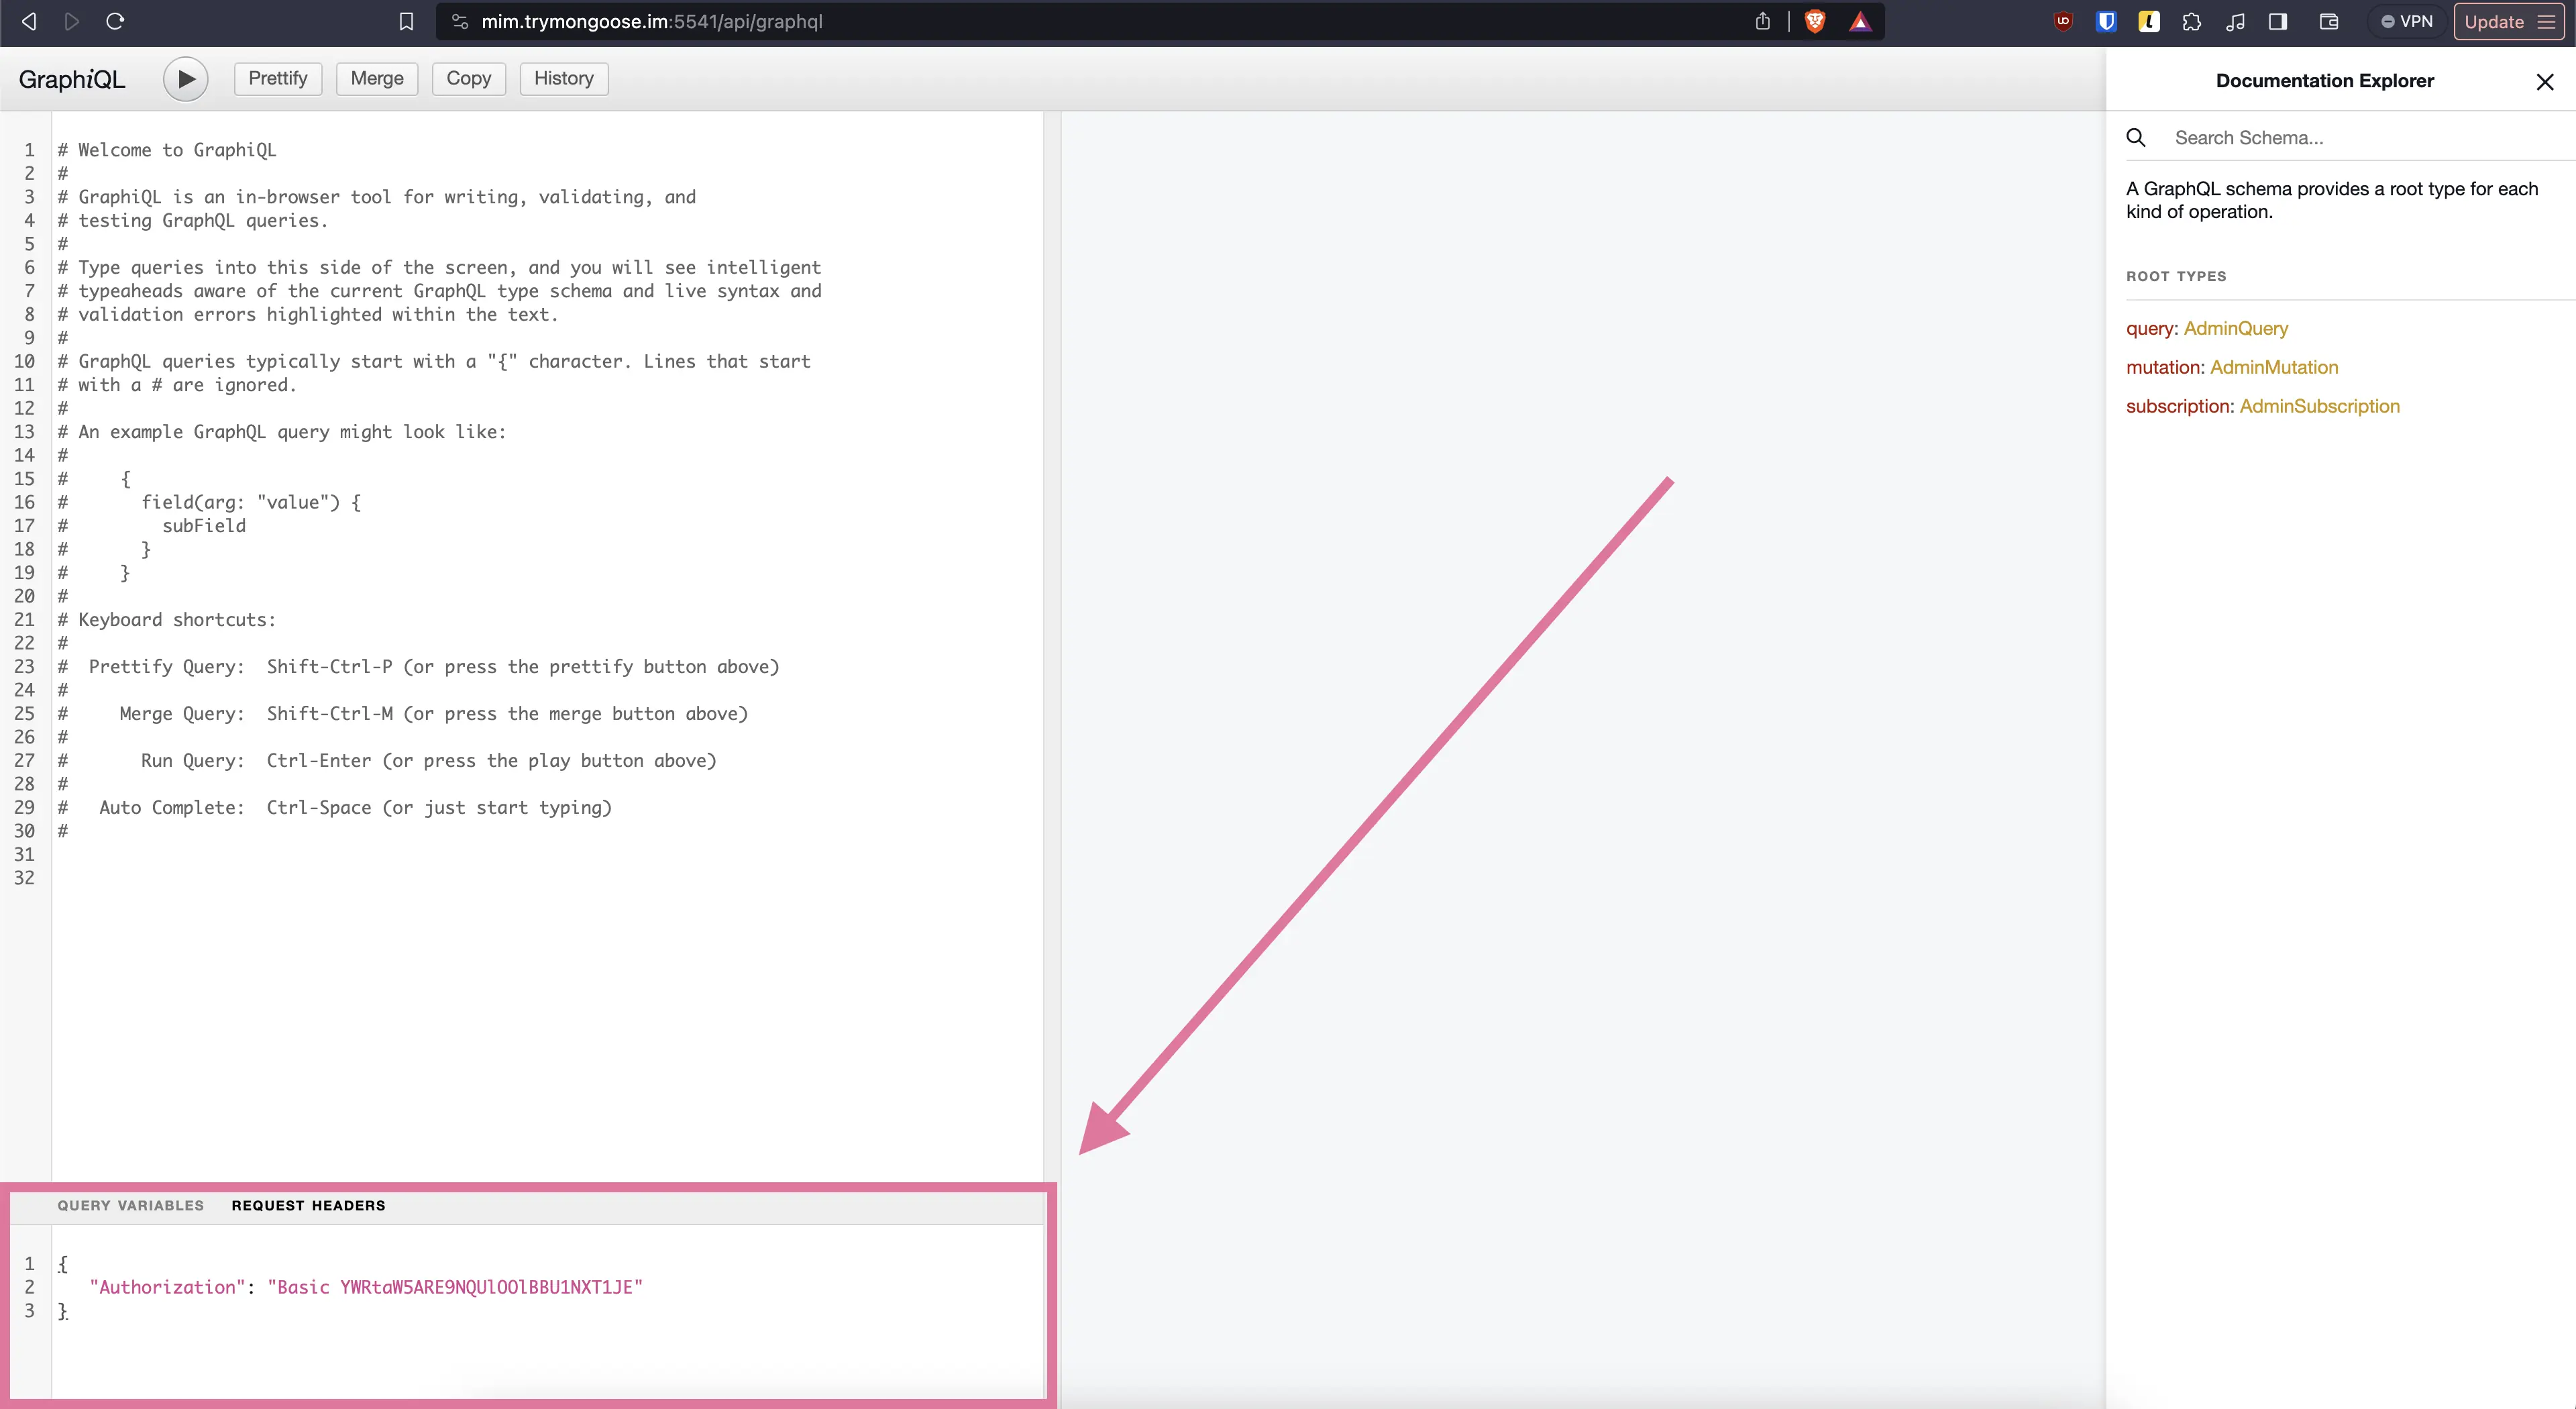Open the uBlock Origin extension
Viewport: 2576px width, 1409px height.
(x=2063, y=21)
